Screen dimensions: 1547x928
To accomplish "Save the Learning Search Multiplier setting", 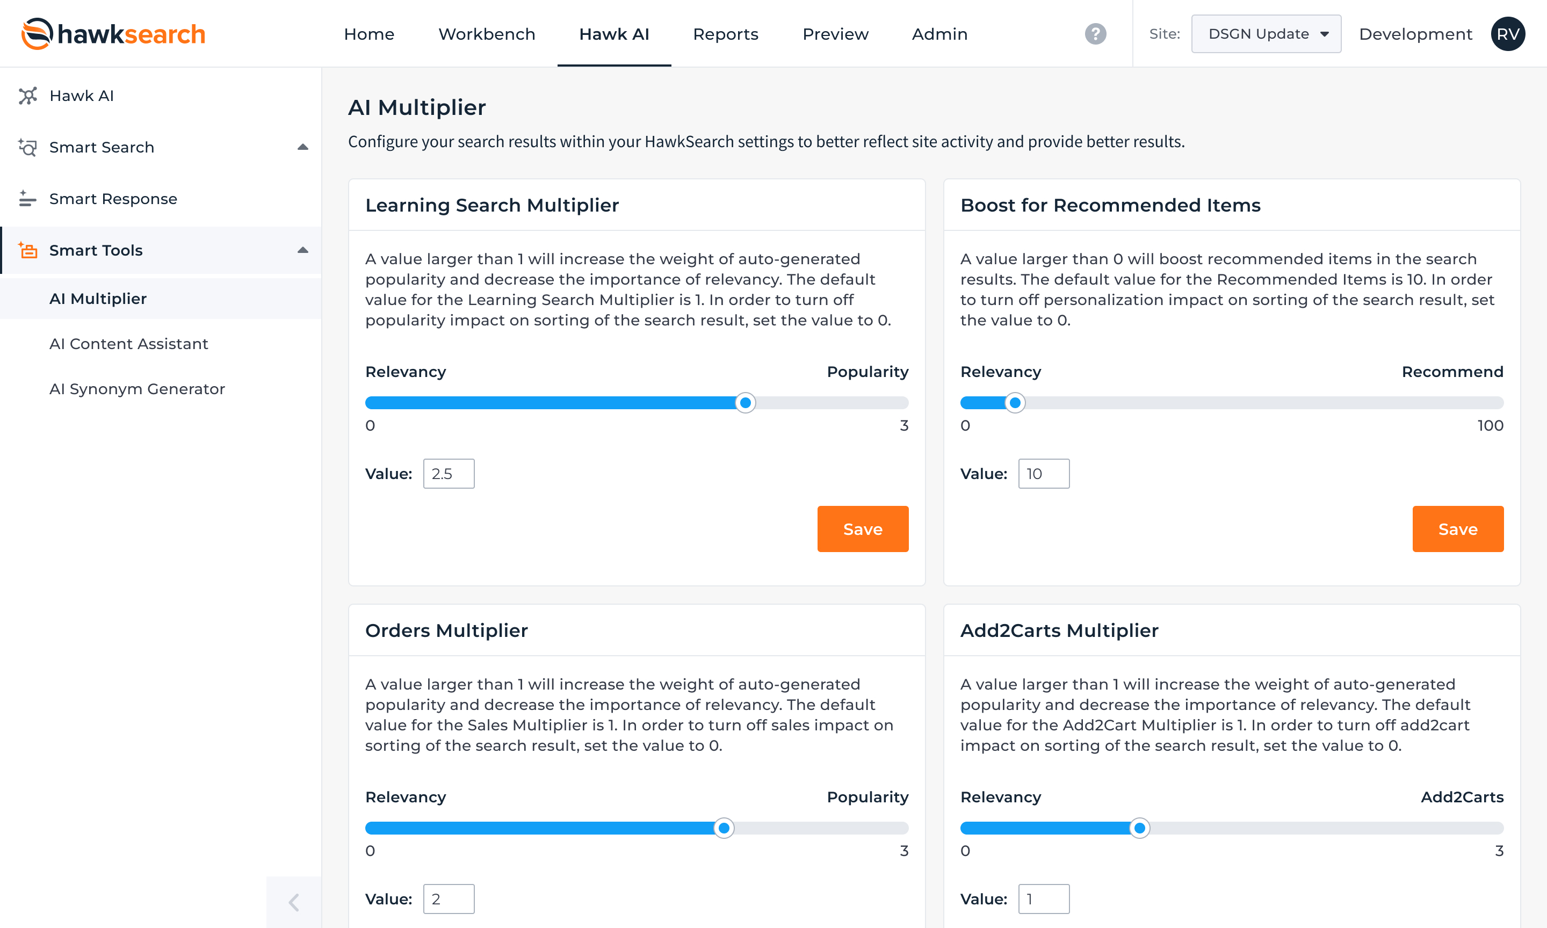I will [x=862, y=529].
